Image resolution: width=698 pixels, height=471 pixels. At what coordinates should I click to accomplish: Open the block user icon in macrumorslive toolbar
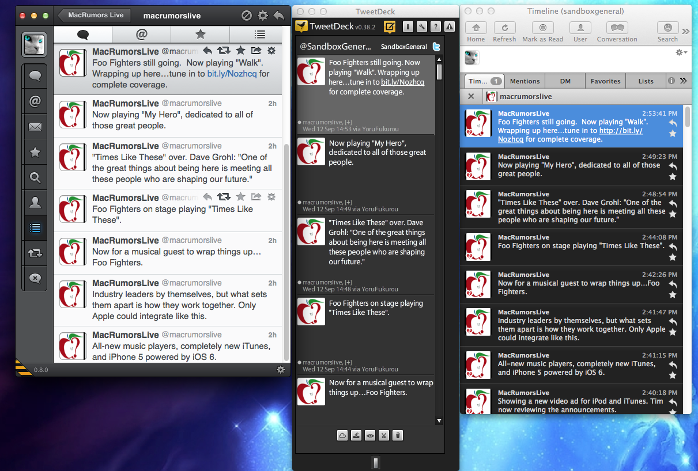246,16
